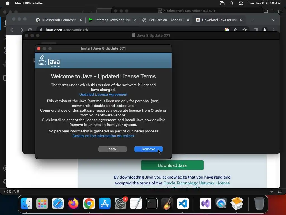Open the MacJREInstaller menu

click(x=29, y=3)
